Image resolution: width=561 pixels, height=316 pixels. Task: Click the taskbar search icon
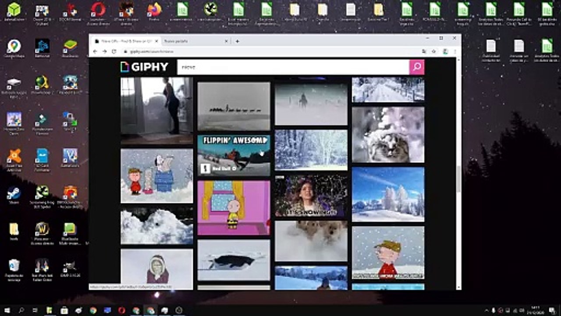pyautogui.click(x=21, y=310)
